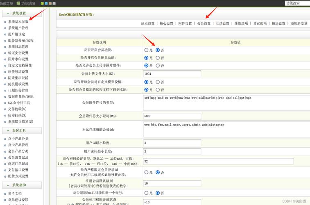Open 图片水印设置 in the sidebar

(18, 59)
